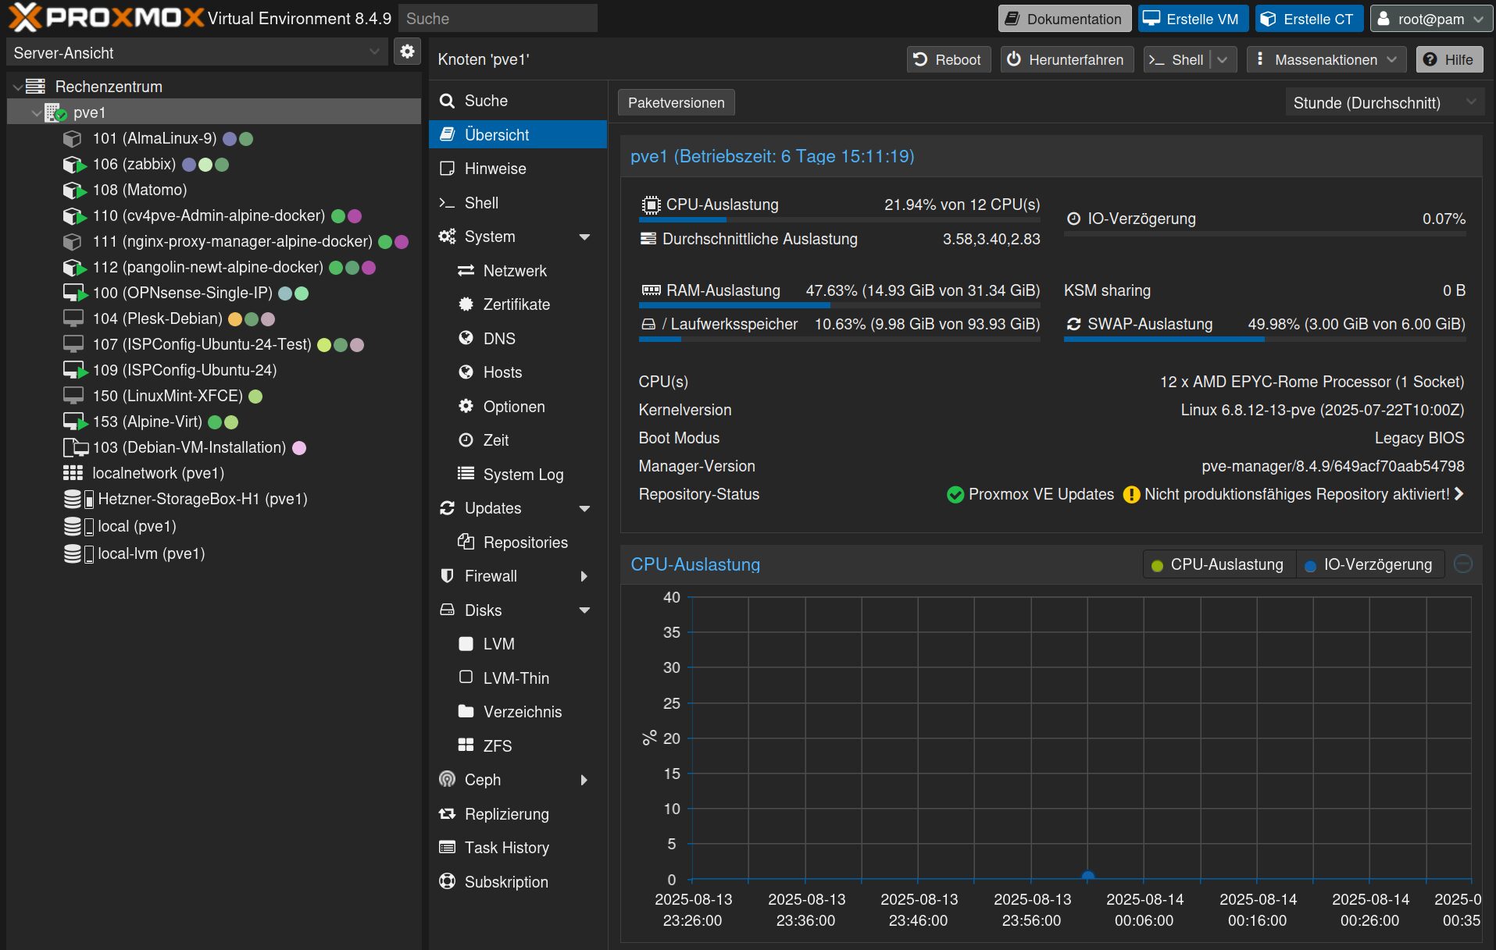Click the System Log list icon
Image resolution: width=1496 pixels, height=950 pixels.
pyautogui.click(x=466, y=474)
